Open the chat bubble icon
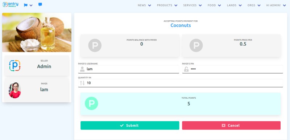 (x=40, y=4)
